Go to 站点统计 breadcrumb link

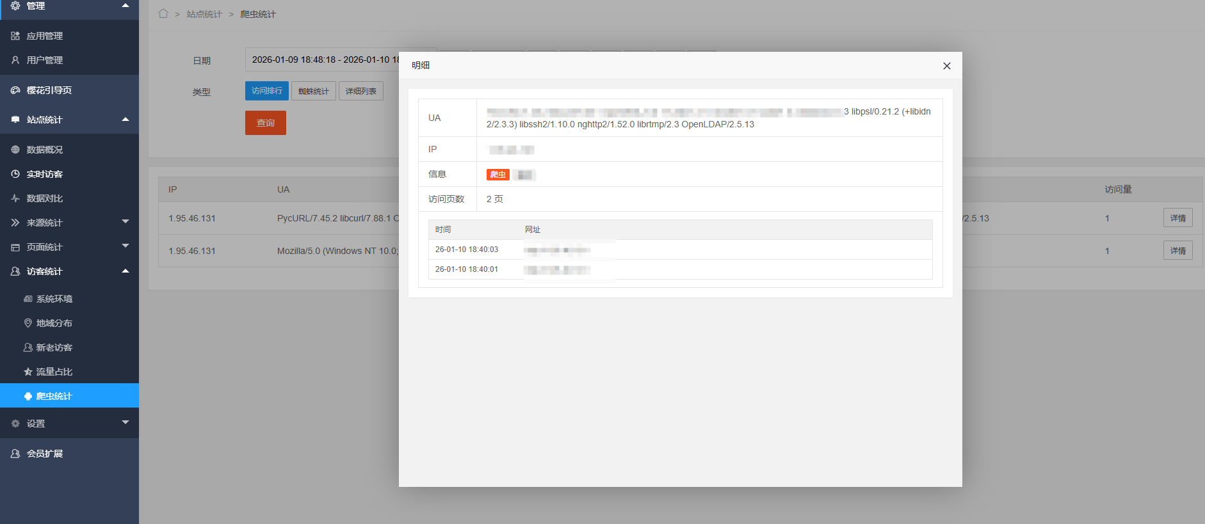[204, 14]
